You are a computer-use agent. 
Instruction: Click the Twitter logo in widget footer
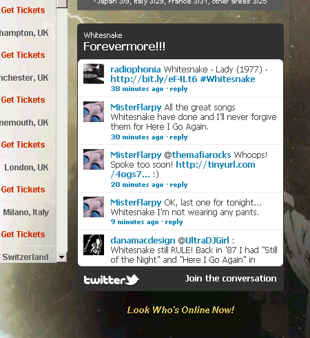111,280
